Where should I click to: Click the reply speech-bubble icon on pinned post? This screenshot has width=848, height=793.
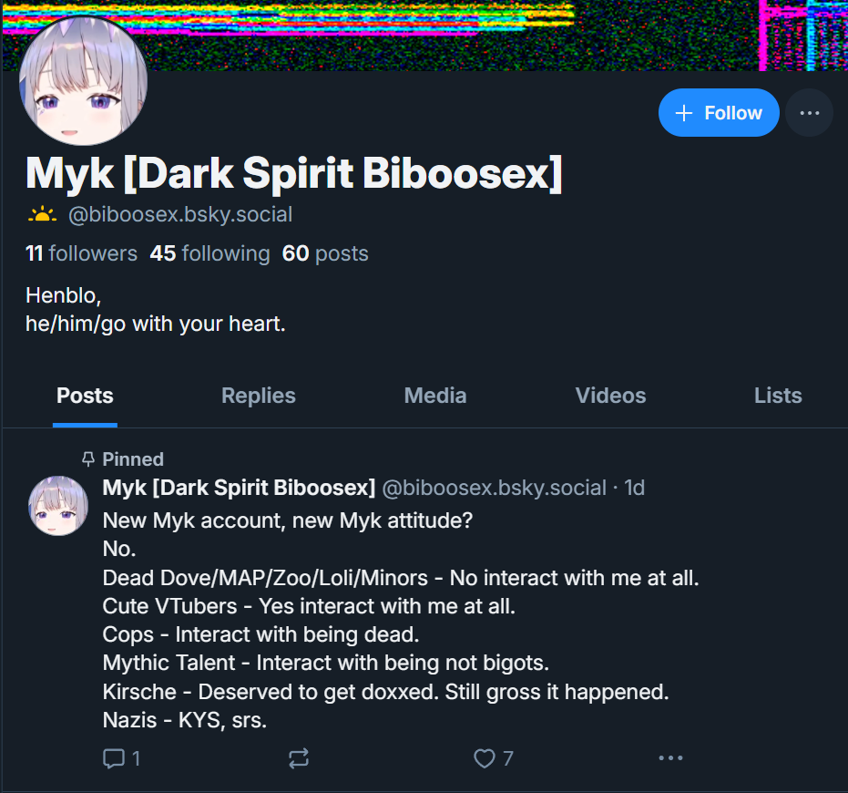click(114, 758)
